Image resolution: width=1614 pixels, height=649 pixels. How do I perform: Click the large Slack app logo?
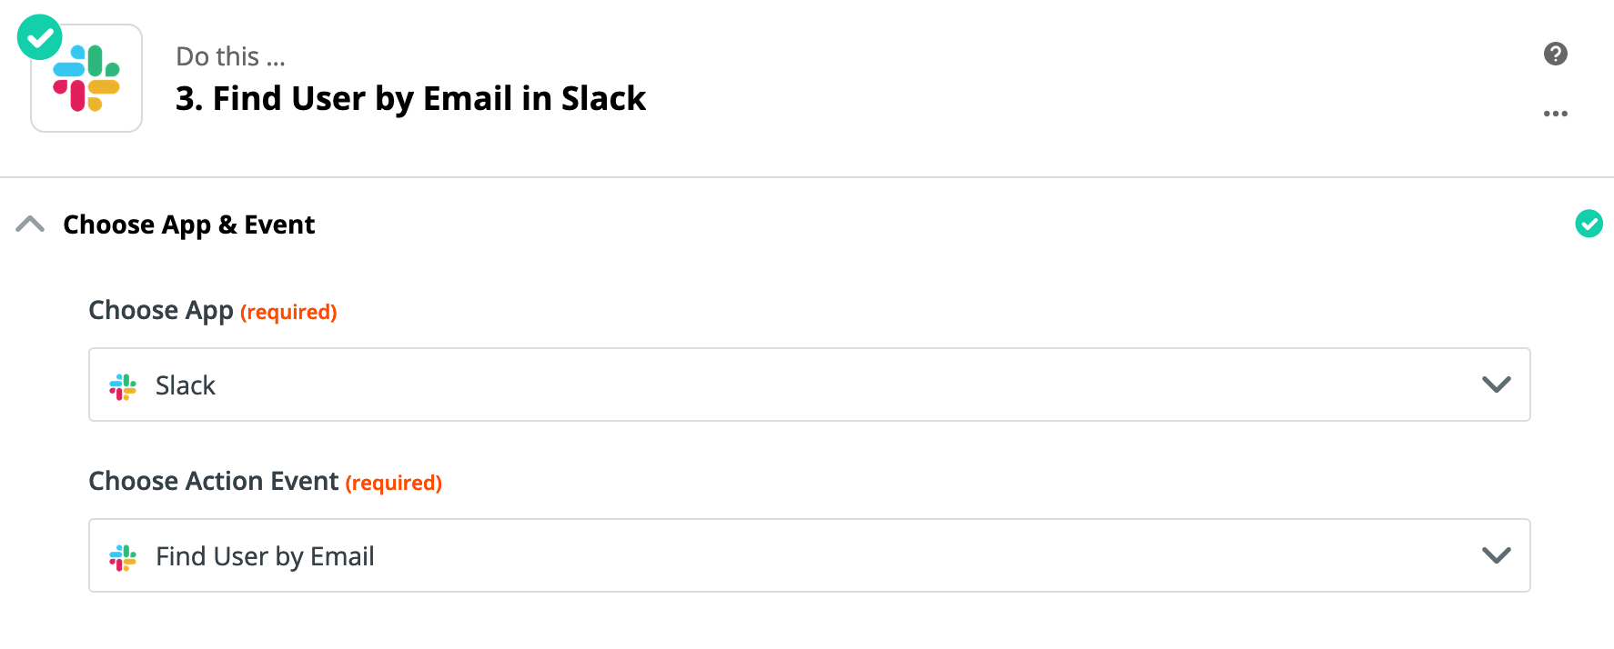(86, 78)
